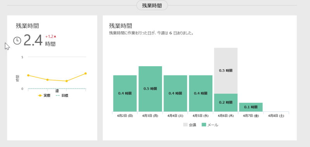This screenshot has height=147, width=310.
Task: Toggle the 目標 legend series
Action: (x=62, y=96)
